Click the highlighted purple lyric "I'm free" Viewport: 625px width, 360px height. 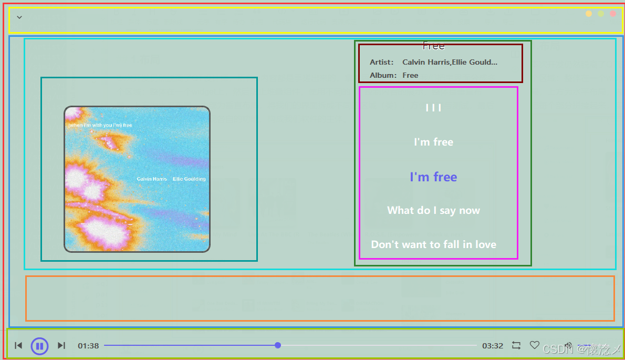(x=433, y=177)
